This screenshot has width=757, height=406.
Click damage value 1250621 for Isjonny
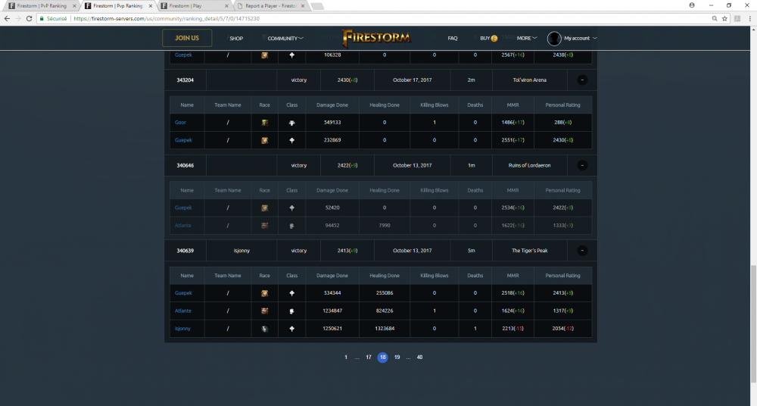tap(332, 329)
